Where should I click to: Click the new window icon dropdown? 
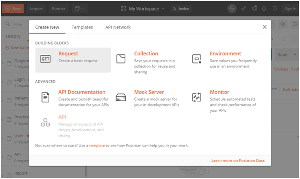(x=80, y=9)
